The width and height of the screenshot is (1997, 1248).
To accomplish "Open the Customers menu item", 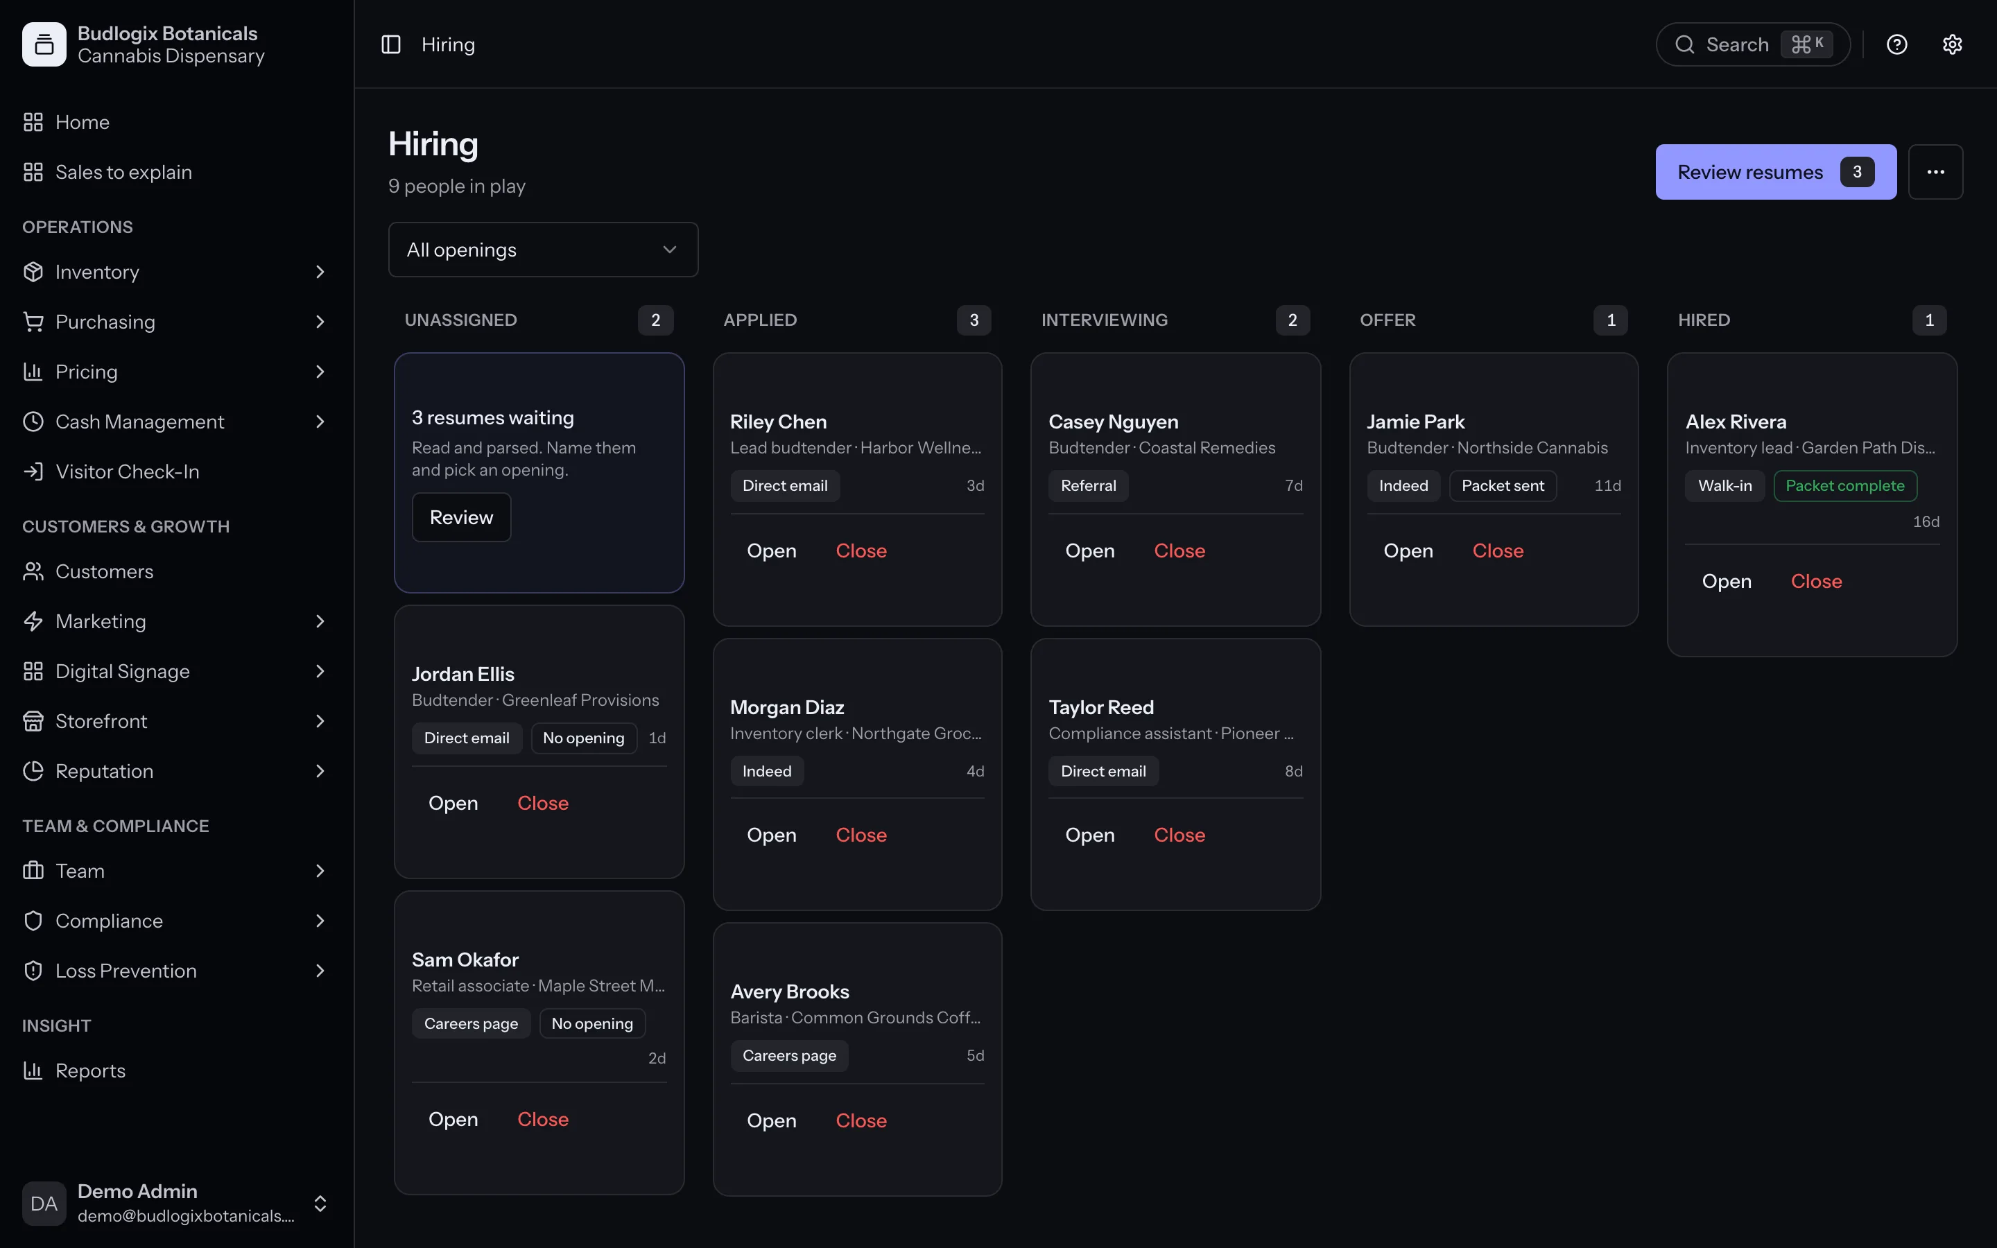I will [177, 571].
